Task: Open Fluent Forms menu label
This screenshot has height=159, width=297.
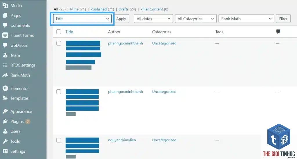Action: [22, 35]
